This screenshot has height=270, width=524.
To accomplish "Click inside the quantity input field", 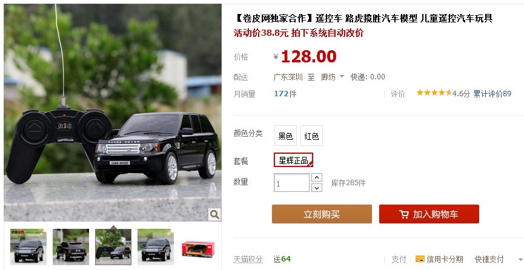I will tap(291, 183).
